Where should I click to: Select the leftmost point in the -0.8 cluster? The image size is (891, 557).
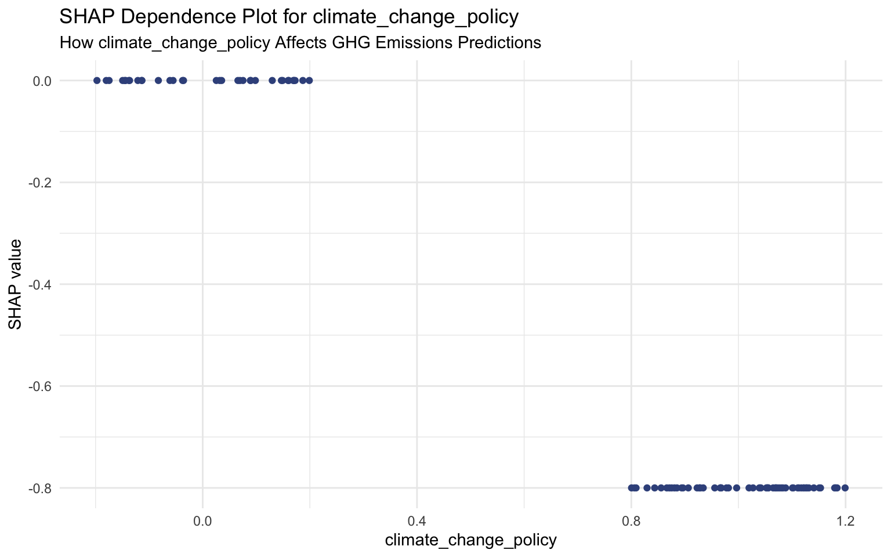pyautogui.click(x=631, y=488)
